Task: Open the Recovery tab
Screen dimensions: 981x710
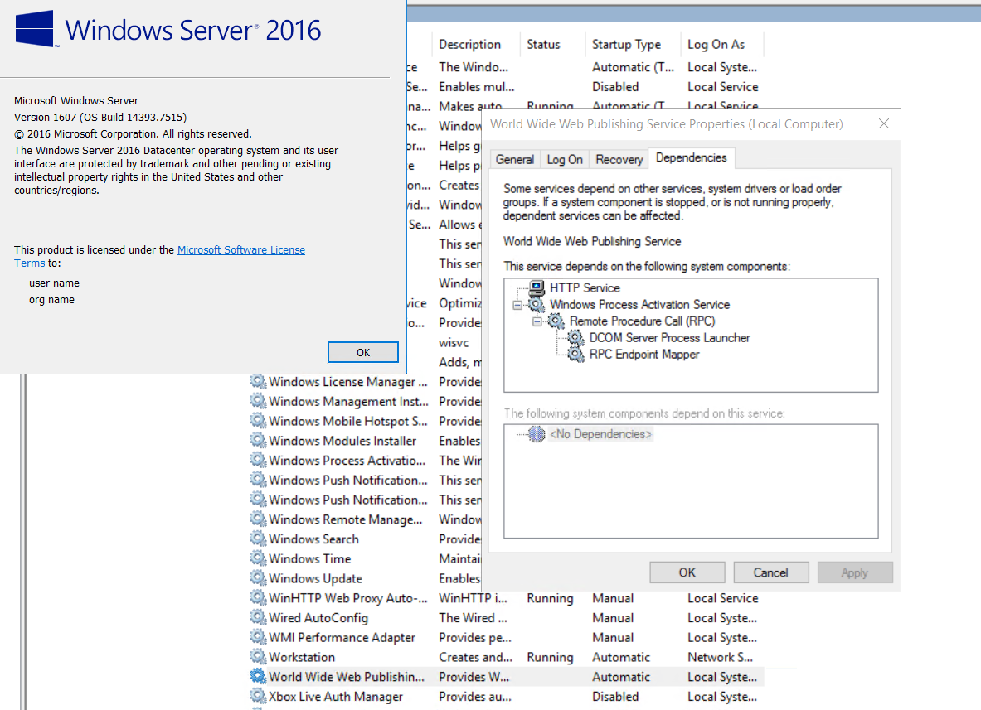Action: tap(619, 159)
